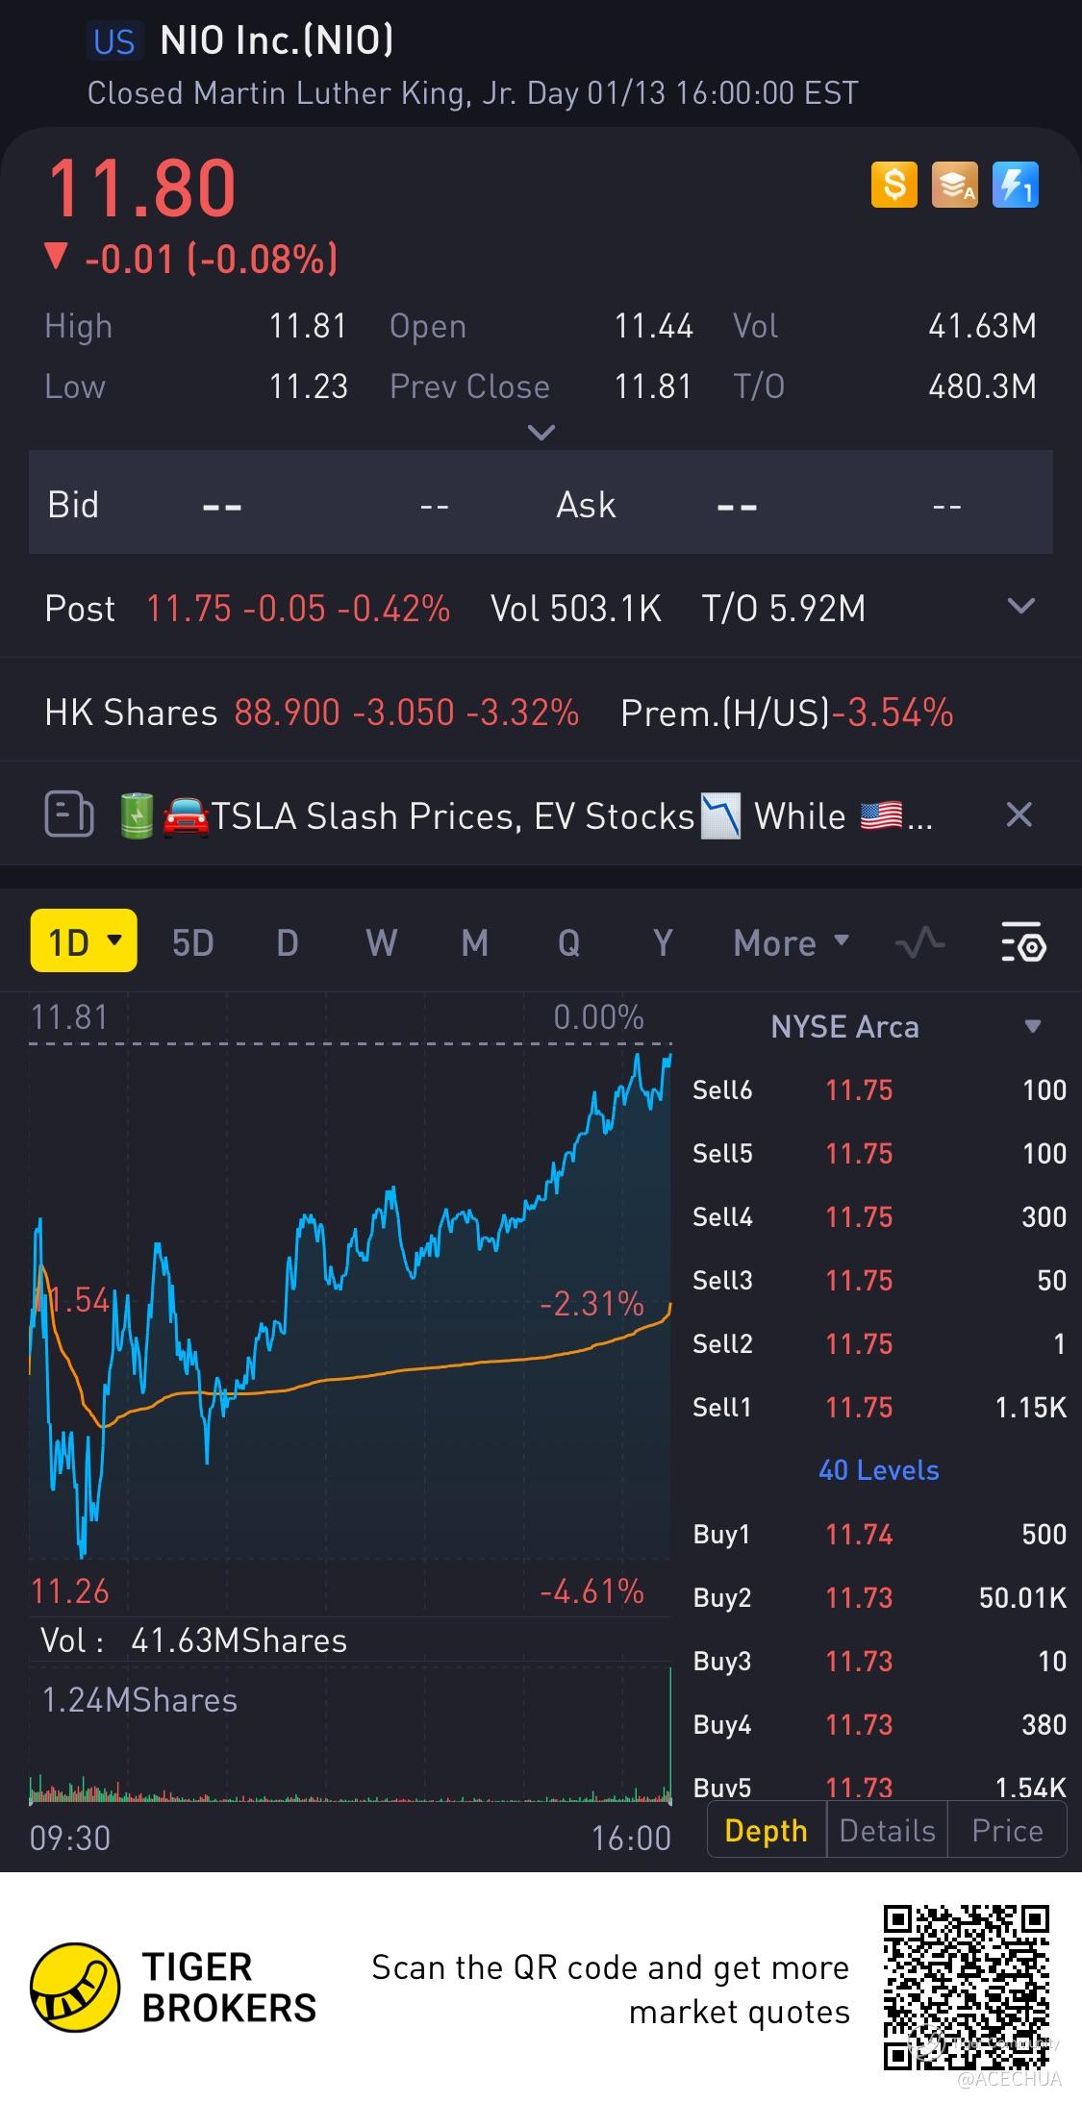Scan the Tiger Brokers QR code
1082x2103 pixels.
pos(966,1987)
